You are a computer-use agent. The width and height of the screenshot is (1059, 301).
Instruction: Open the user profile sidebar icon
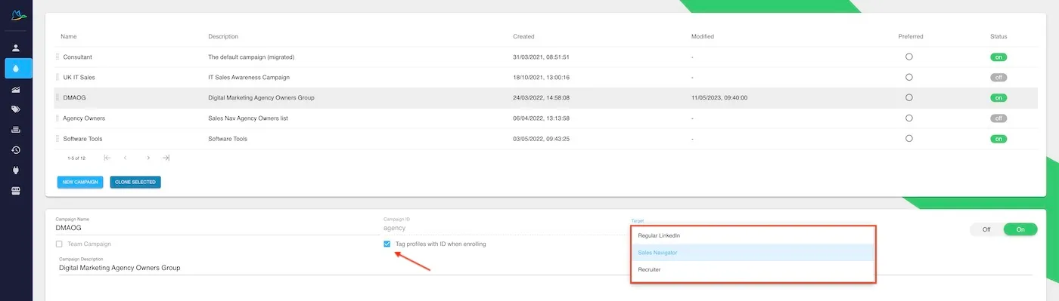(x=16, y=48)
